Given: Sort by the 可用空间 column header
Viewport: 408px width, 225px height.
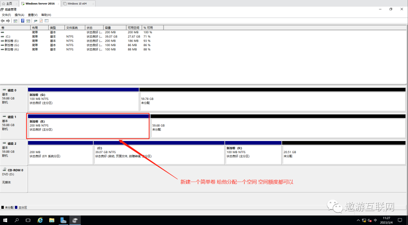Looking at the screenshot, I should pos(134,28).
